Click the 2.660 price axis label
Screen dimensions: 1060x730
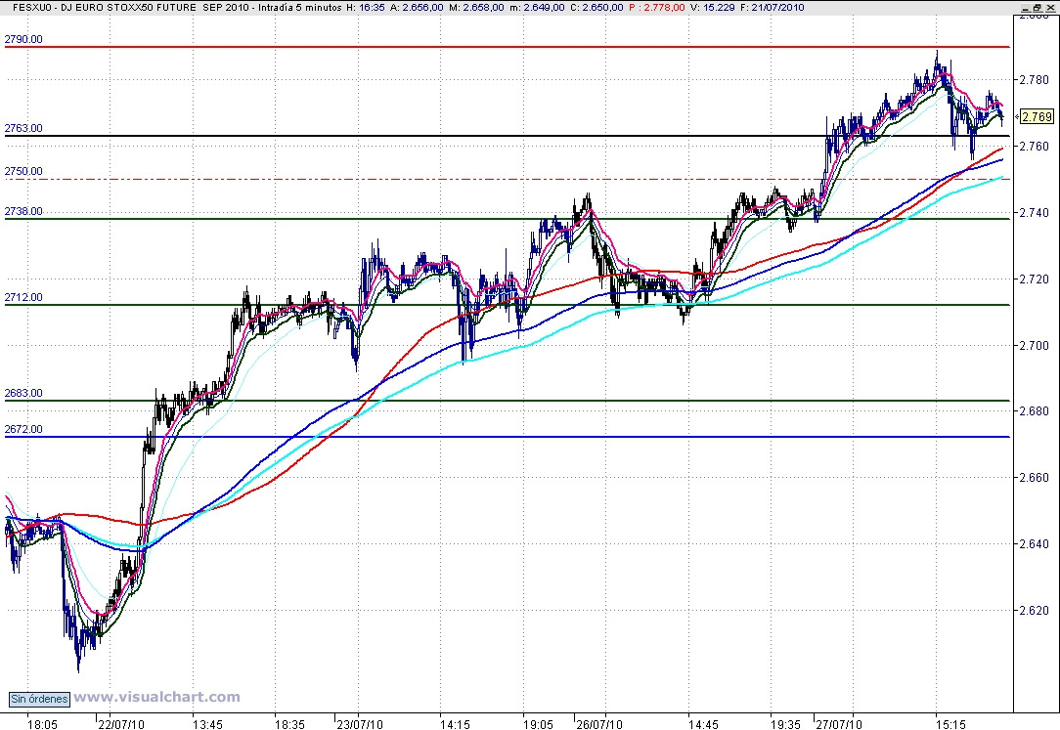coord(1035,478)
